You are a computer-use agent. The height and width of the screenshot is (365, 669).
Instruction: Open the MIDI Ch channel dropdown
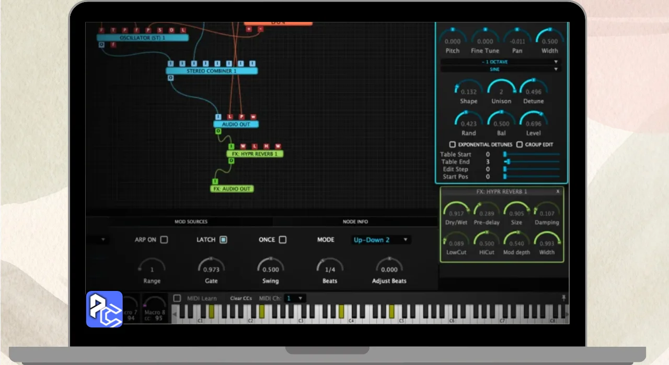coord(295,298)
